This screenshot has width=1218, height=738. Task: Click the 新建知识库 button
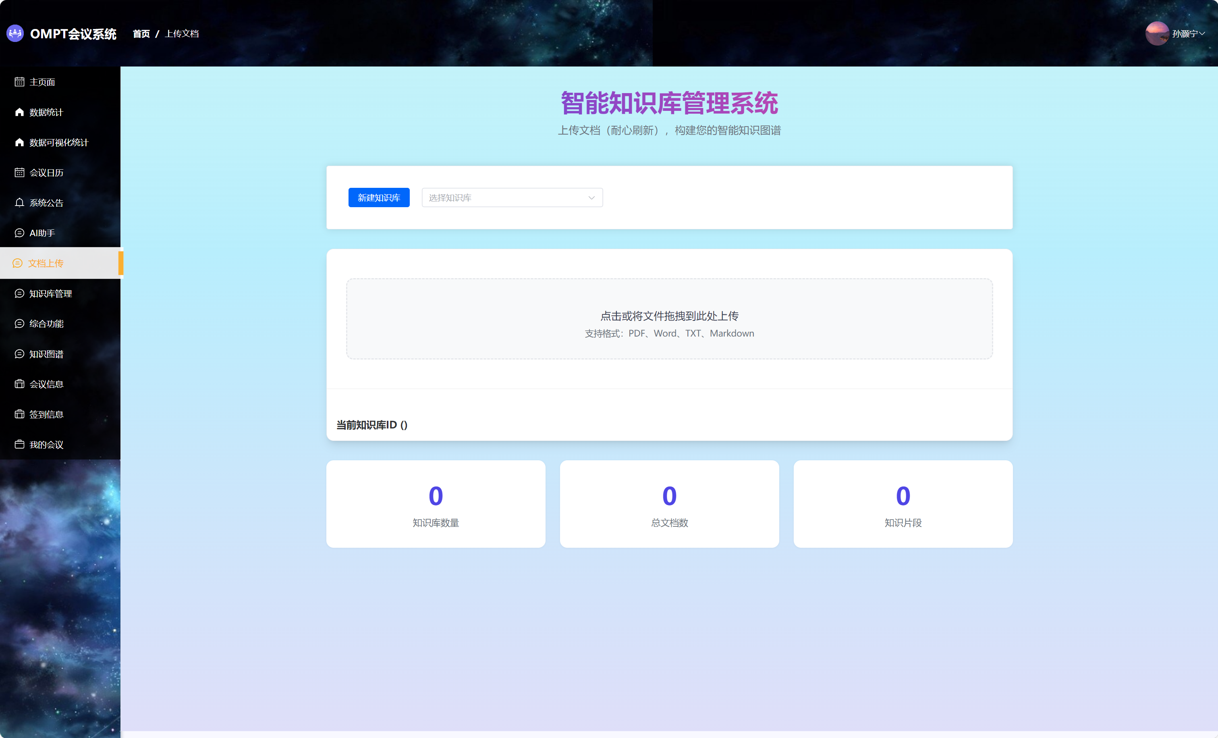point(379,197)
